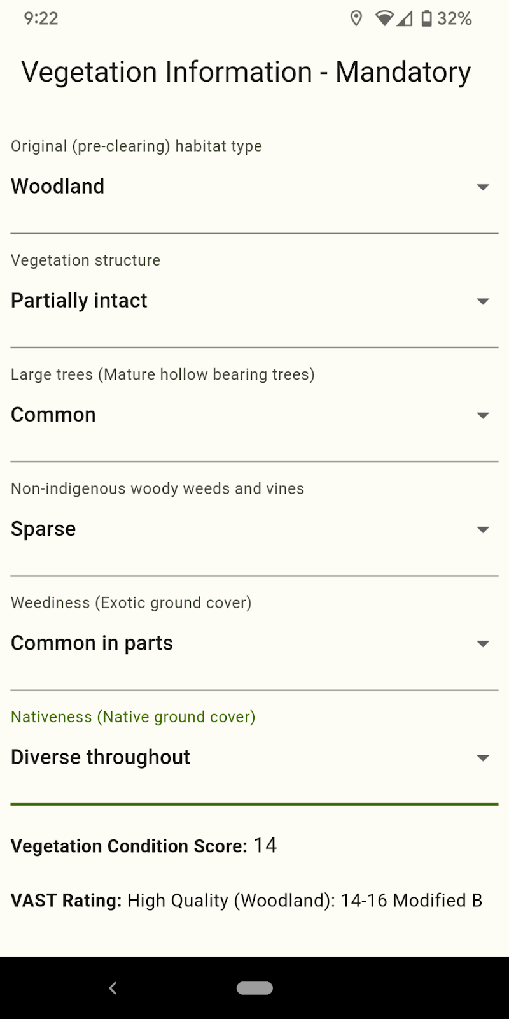Tap the Sparse woody weeds value
Viewport: 509px width, 1019px height.
point(43,529)
